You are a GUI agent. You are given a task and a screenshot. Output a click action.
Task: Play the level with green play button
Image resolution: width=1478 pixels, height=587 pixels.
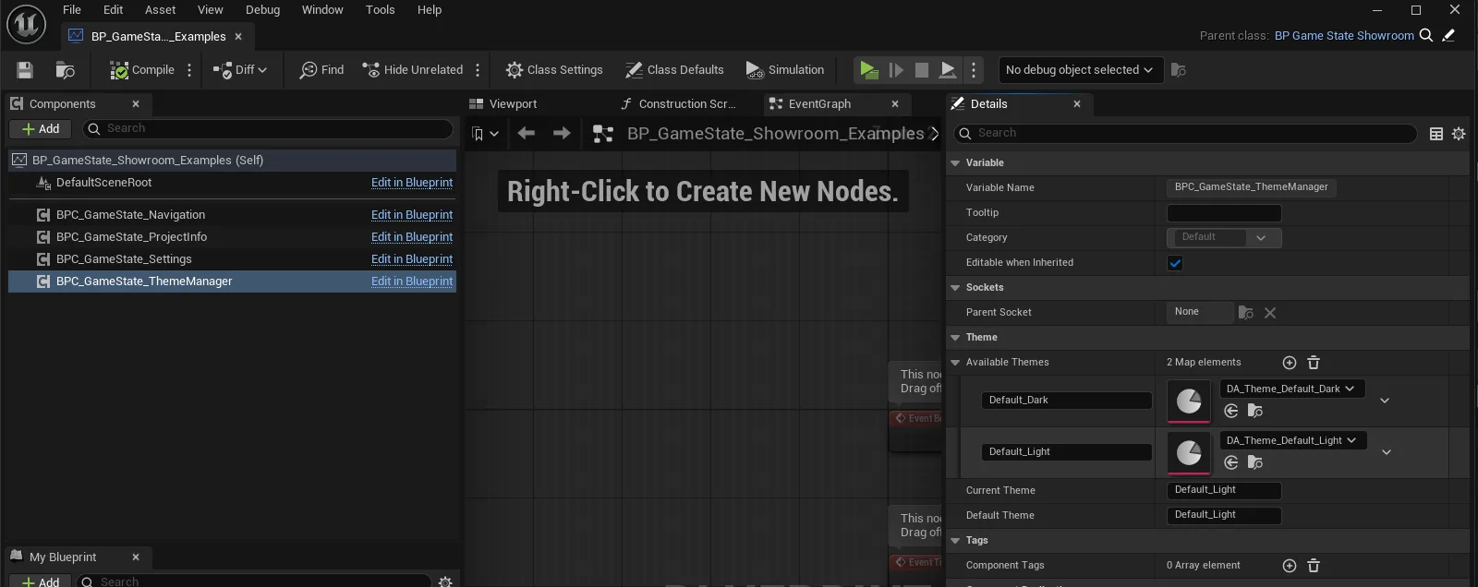868,70
